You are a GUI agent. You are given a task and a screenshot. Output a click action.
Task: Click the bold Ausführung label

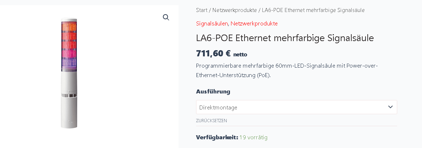213,91
